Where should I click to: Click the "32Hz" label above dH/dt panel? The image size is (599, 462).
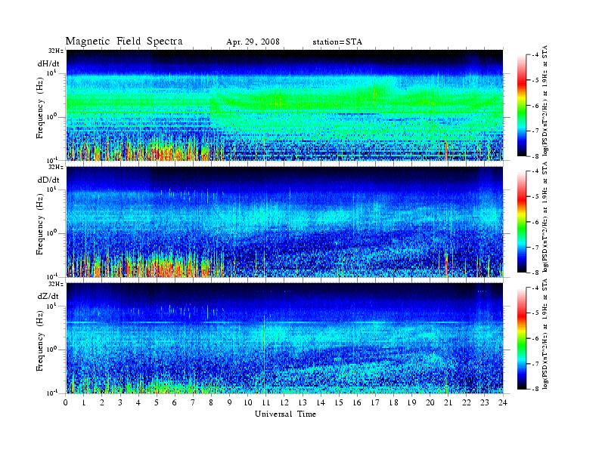tap(56, 51)
